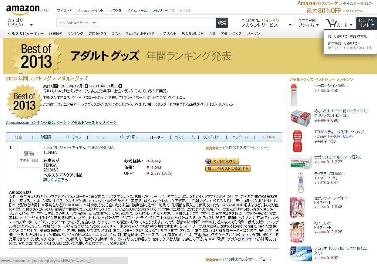The image size is (377, 264).
Task: Open Amazonポイント in top navigation
Action: 91,10
